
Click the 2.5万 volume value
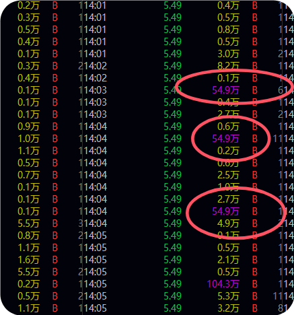(x=228, y=175)
